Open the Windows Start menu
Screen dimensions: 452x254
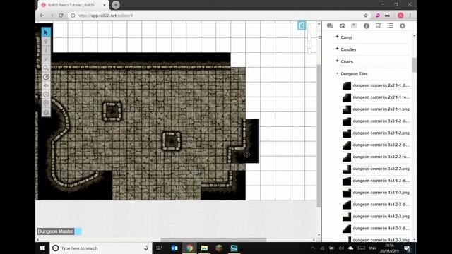42,248
